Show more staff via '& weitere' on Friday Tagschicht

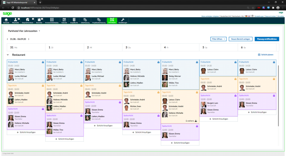[191, 121]
